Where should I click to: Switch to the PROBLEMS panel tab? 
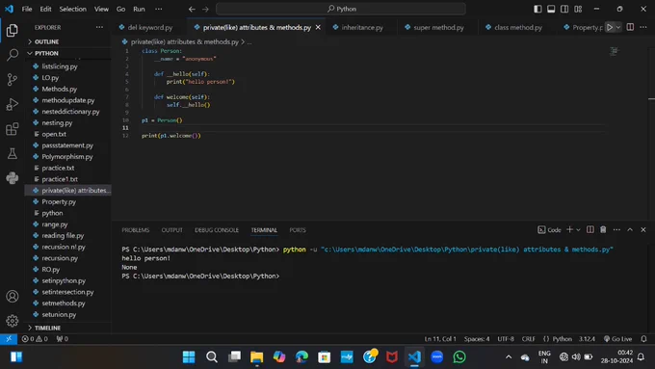(136, 230)
